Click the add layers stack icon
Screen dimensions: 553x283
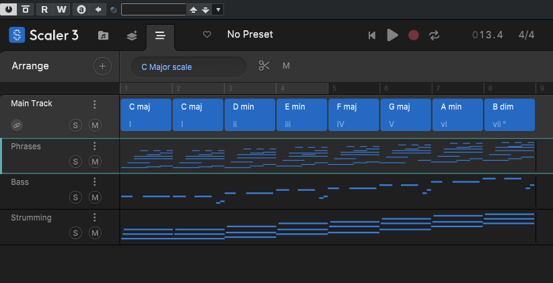click(x=132, y=36)
